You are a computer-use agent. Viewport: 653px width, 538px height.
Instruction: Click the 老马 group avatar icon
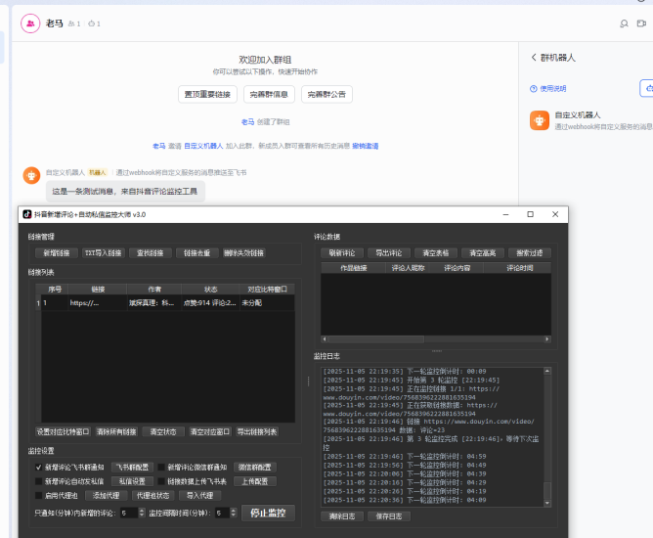click(x=30, y=23)
